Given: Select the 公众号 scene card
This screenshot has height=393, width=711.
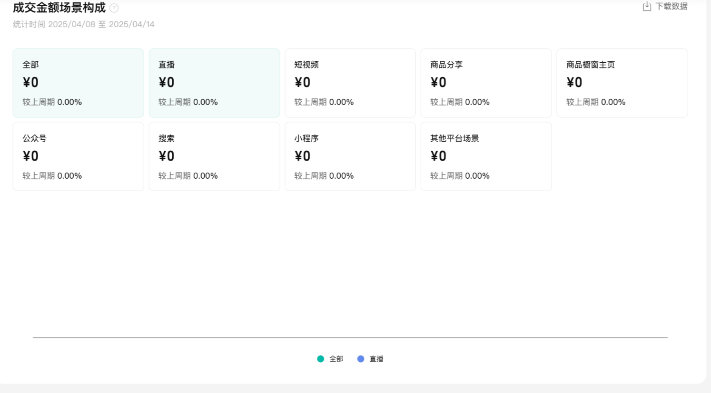Looking at the screenshot, I should pos(78,156).
